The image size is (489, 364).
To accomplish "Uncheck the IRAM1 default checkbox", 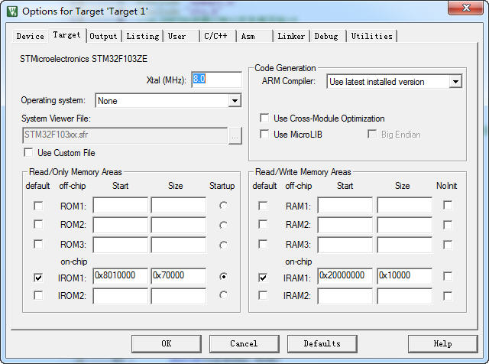I will pos(263,278).
